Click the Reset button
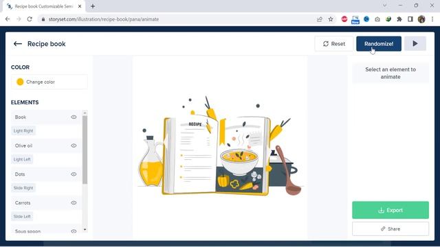440x247 pixels. pos(334,44)
